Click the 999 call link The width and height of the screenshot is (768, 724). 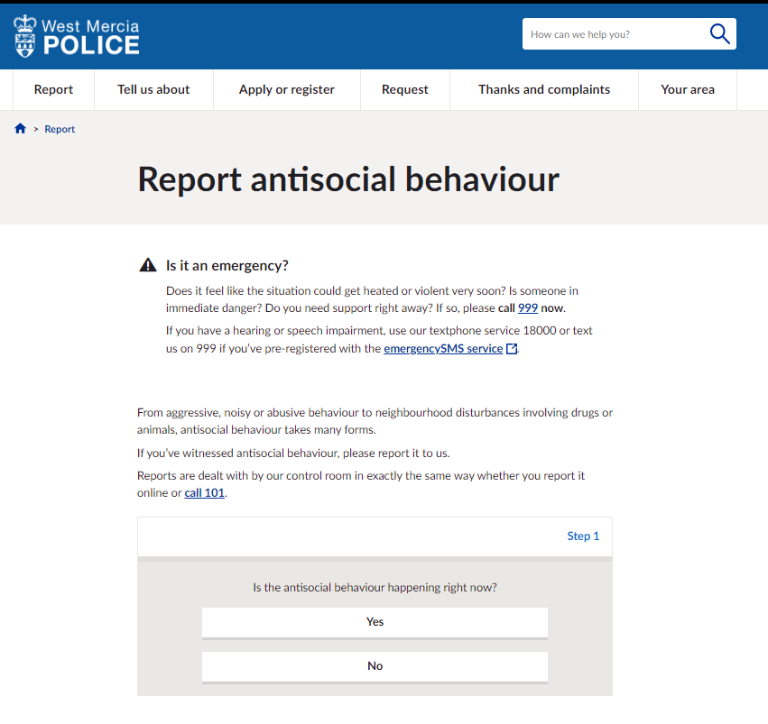(x=528, y=308)
